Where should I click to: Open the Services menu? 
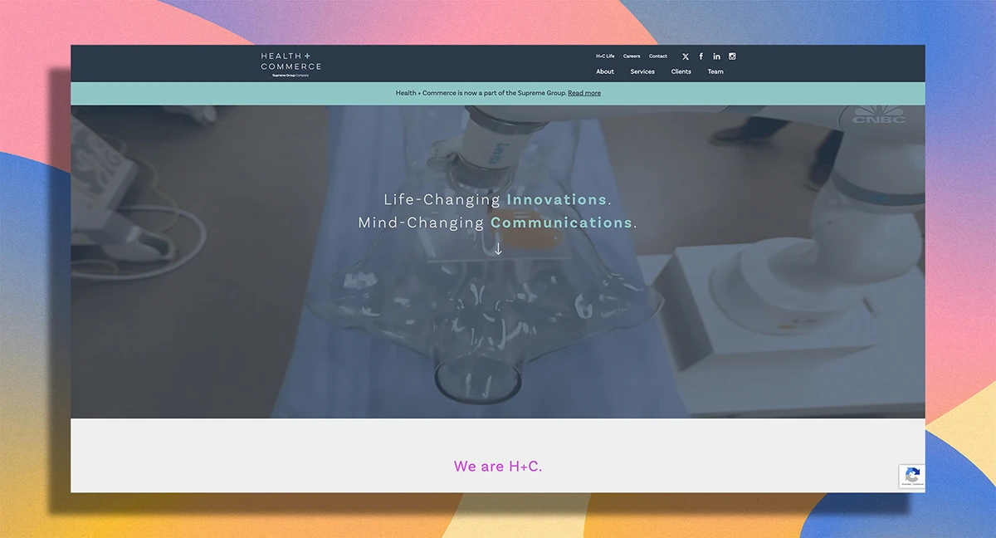(x=642, y=71)
